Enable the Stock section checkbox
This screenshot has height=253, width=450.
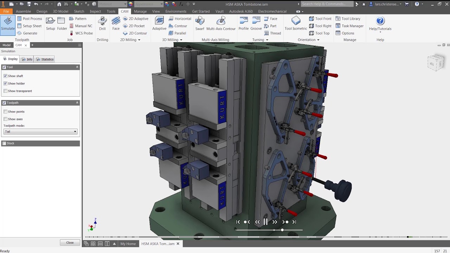[4, 143]
